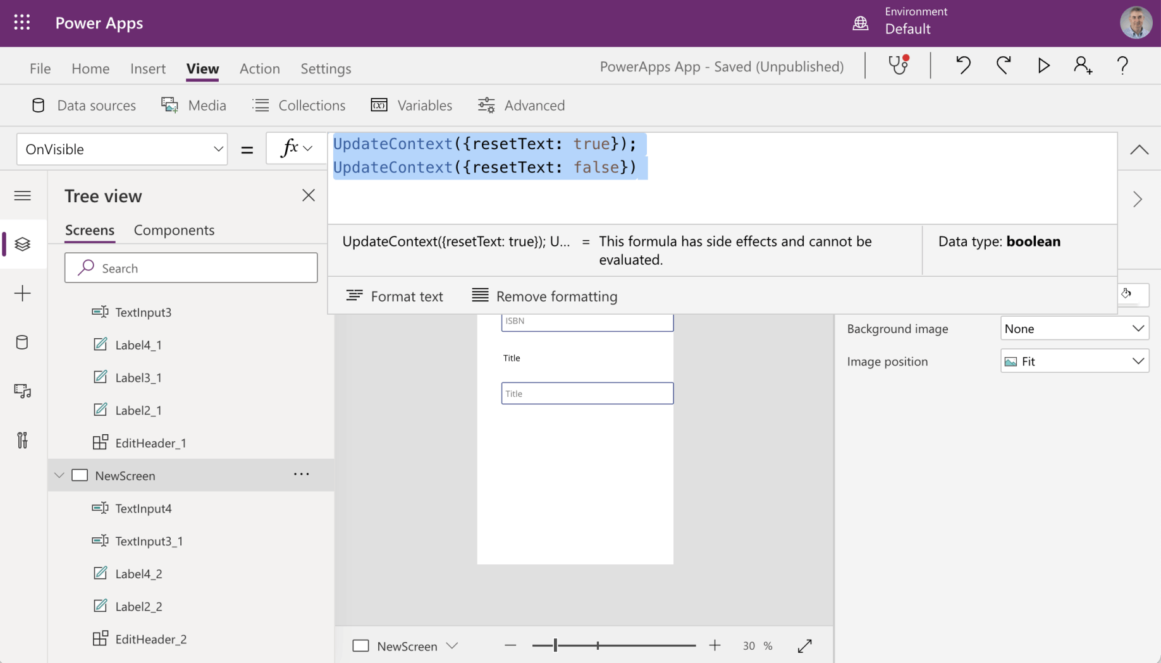Preview the app with Play icon
The width and height of the screenshot is (1161, 663).
[x=1043, y=65]
